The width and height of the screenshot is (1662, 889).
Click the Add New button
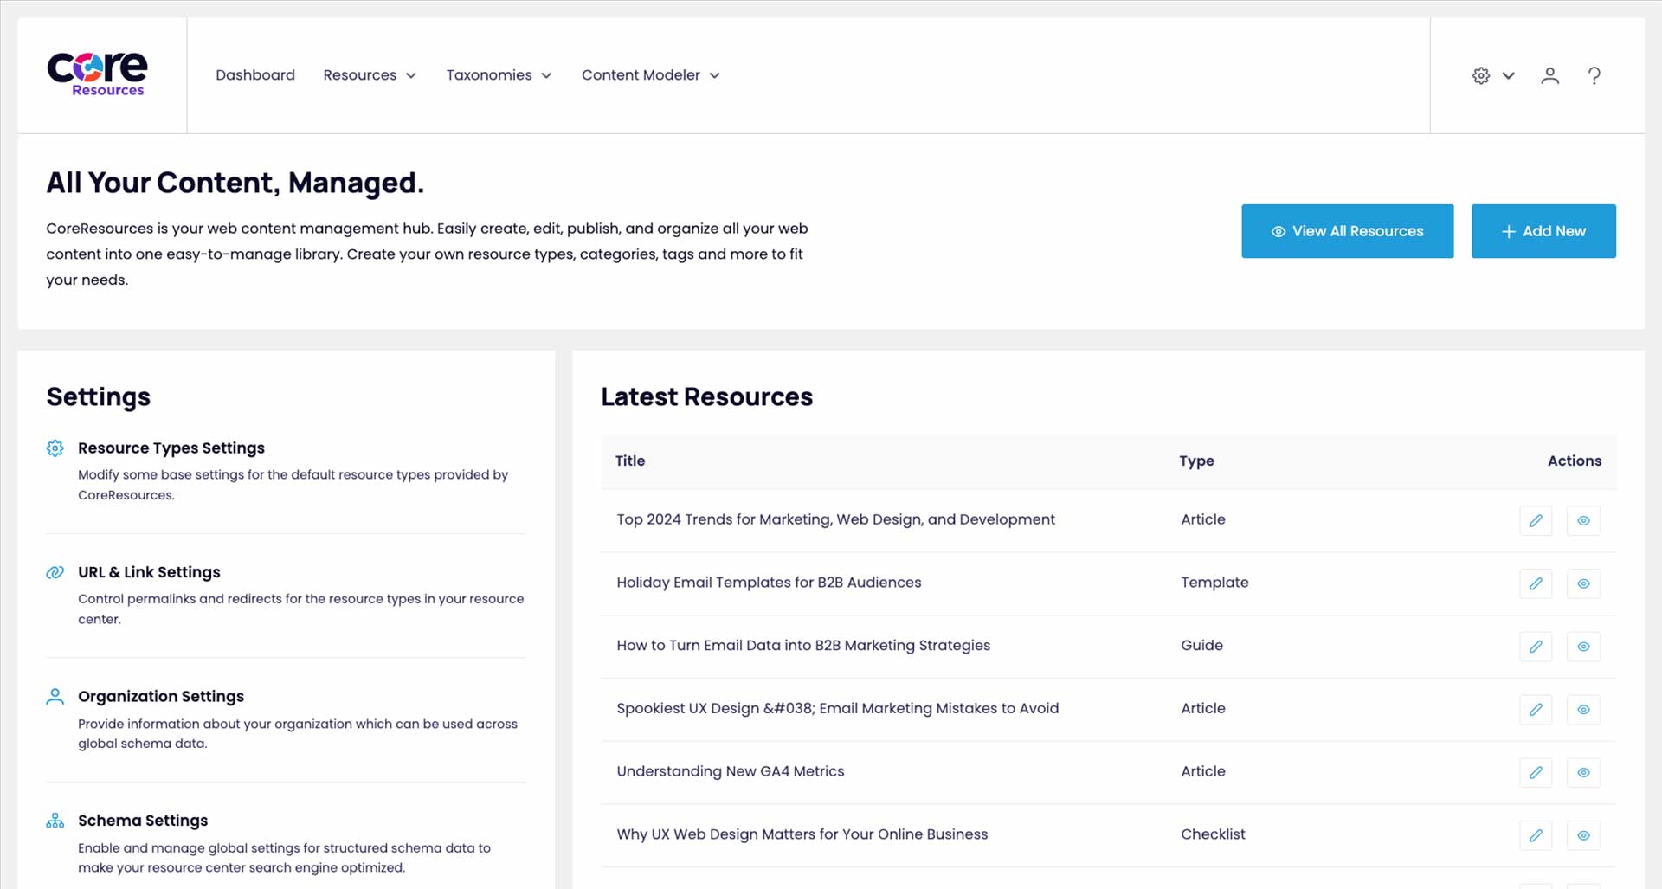point(1543,231)
